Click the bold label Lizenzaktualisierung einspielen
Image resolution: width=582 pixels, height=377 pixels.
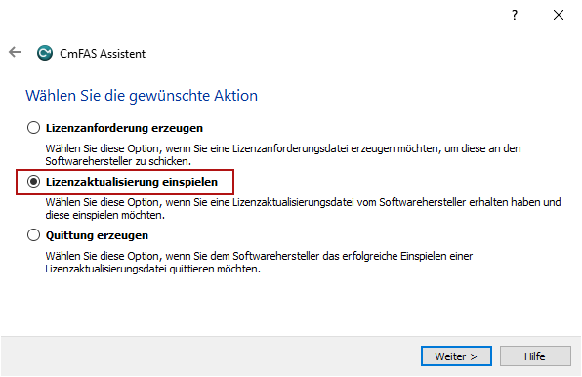[x=132, y=182]
